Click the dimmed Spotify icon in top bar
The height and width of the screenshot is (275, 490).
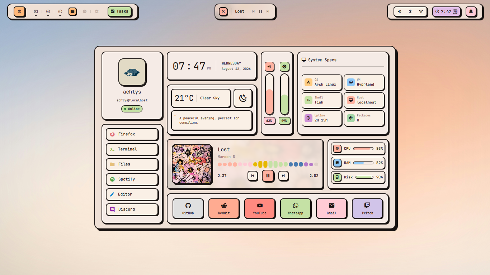point(85,11)
